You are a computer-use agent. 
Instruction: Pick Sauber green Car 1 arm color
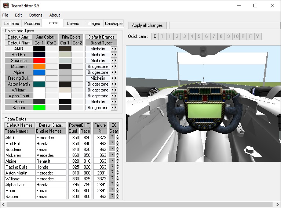pos(39,108)
